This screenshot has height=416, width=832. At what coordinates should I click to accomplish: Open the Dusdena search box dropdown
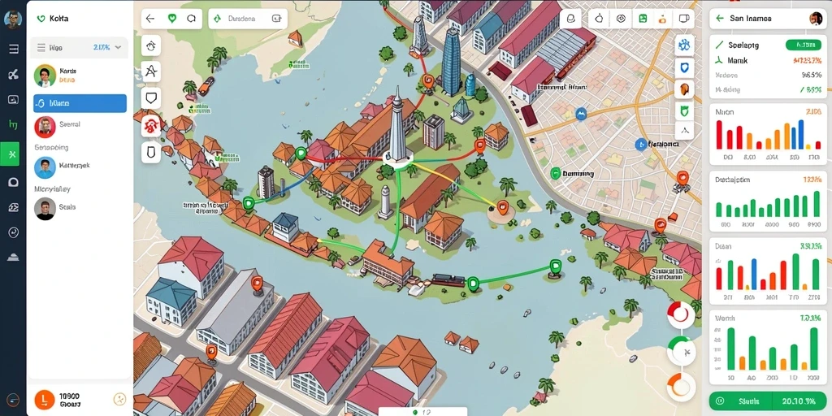pyautogui.click(x=249, y=19)
